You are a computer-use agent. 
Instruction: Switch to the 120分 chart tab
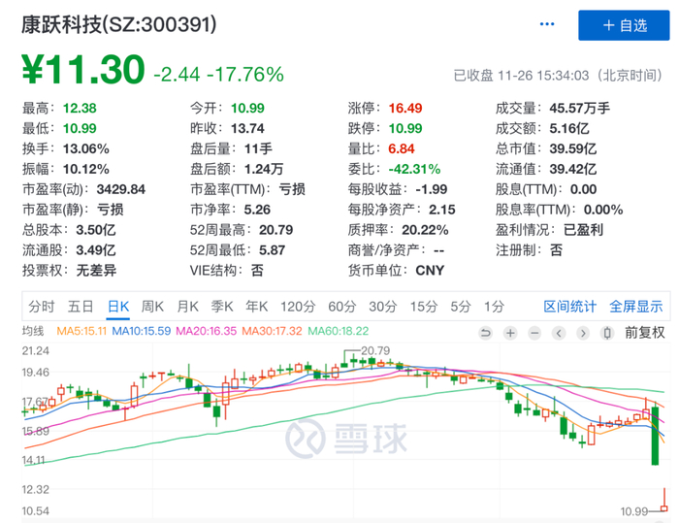click(x=298, y=307)
